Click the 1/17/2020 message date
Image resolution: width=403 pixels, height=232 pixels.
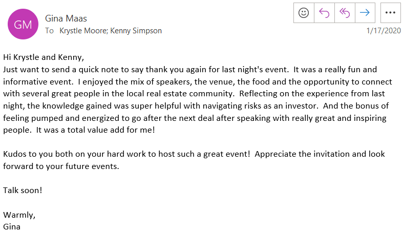click(x=384, y=31)
